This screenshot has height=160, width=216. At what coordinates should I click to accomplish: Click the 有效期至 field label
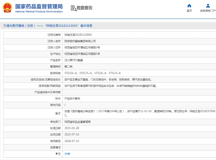55,141
